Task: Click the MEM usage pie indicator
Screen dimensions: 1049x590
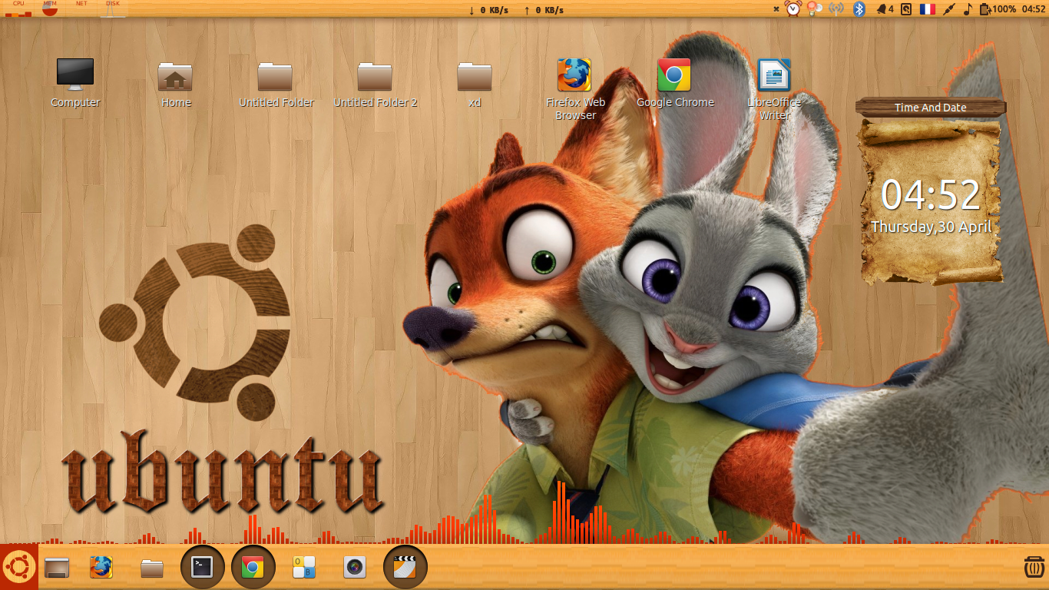Action: [x=50, y=8]
